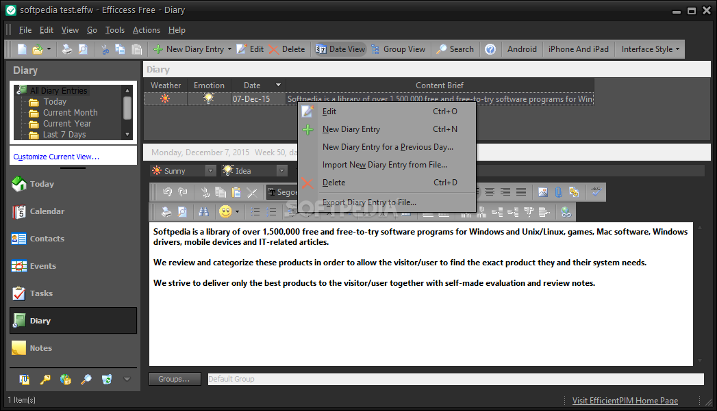Image resolution: width=717 pixels, height=411 pixels.
Task: Open the Actions menu
Action: 147,30
